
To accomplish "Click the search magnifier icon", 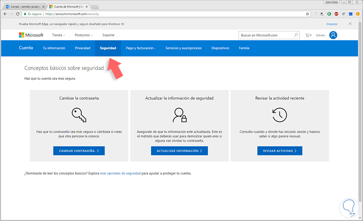I will [x=296, y=35].
